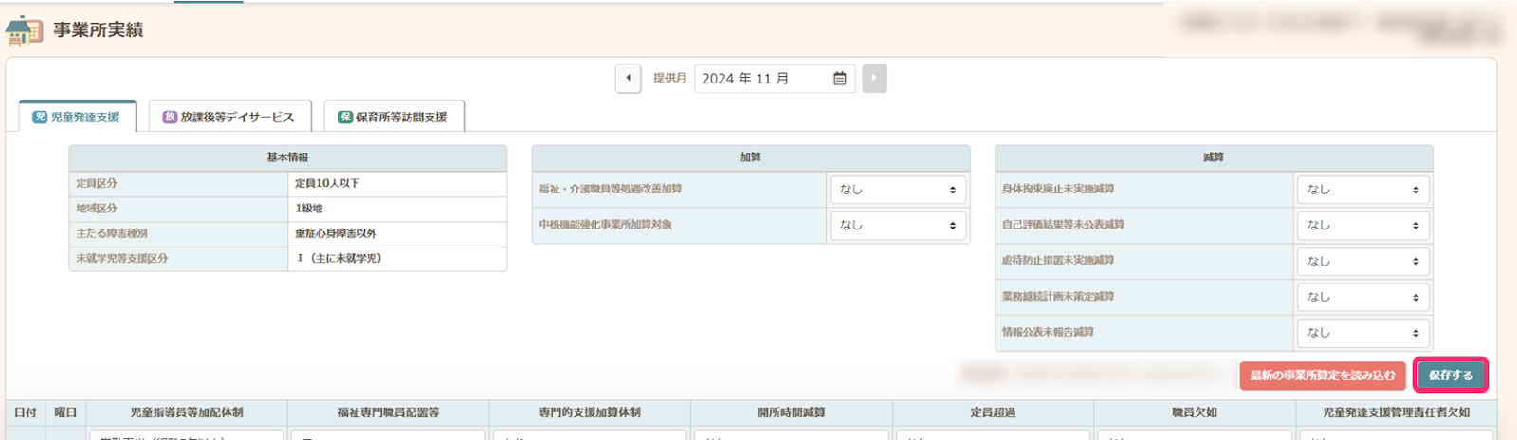The width and height of the screenshot is (1517, 440).
Task: Click the 放 badge icon on 放課後等デイサービス tab
Action: click(170, 118)
